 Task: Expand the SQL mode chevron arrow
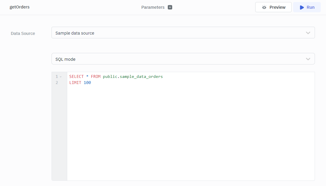pos(308,59)
